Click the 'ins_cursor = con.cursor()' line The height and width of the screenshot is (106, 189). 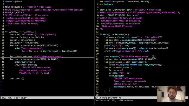[x=25, y=43]
